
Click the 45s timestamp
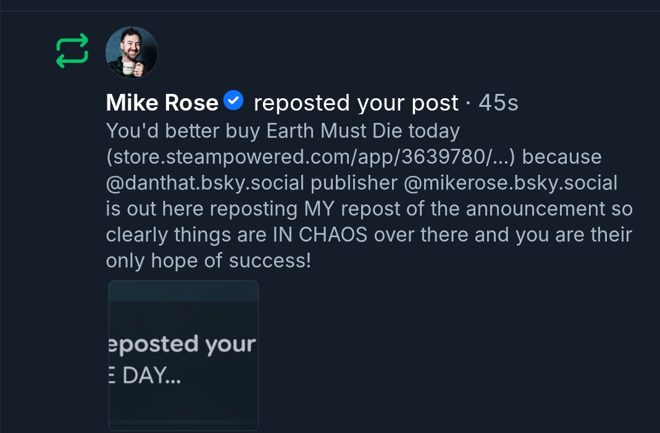pos(498,103)
